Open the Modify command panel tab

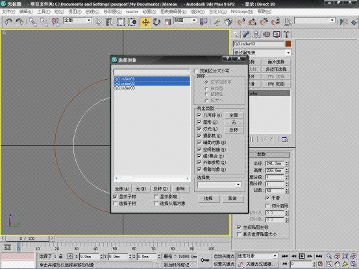246,34
